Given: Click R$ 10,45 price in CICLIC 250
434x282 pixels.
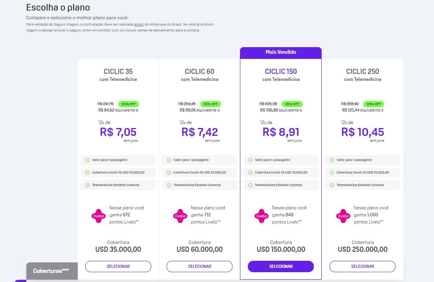Looking at the screenshot, I should [x=363, y=132].
